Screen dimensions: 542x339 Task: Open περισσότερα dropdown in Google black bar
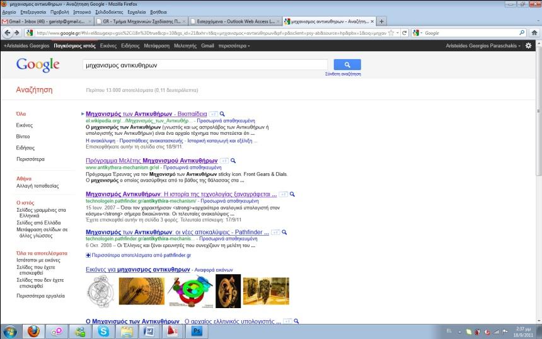234,45
